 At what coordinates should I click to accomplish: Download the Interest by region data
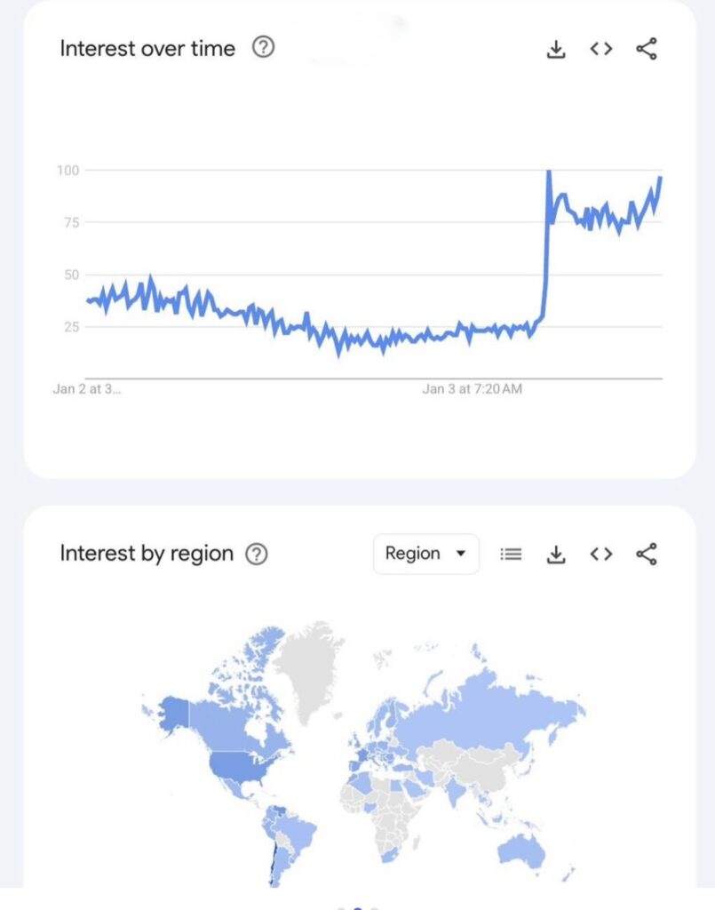coord(556,555)
